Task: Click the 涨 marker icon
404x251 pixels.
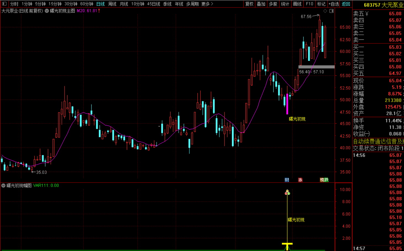Action: pos(300,180)
